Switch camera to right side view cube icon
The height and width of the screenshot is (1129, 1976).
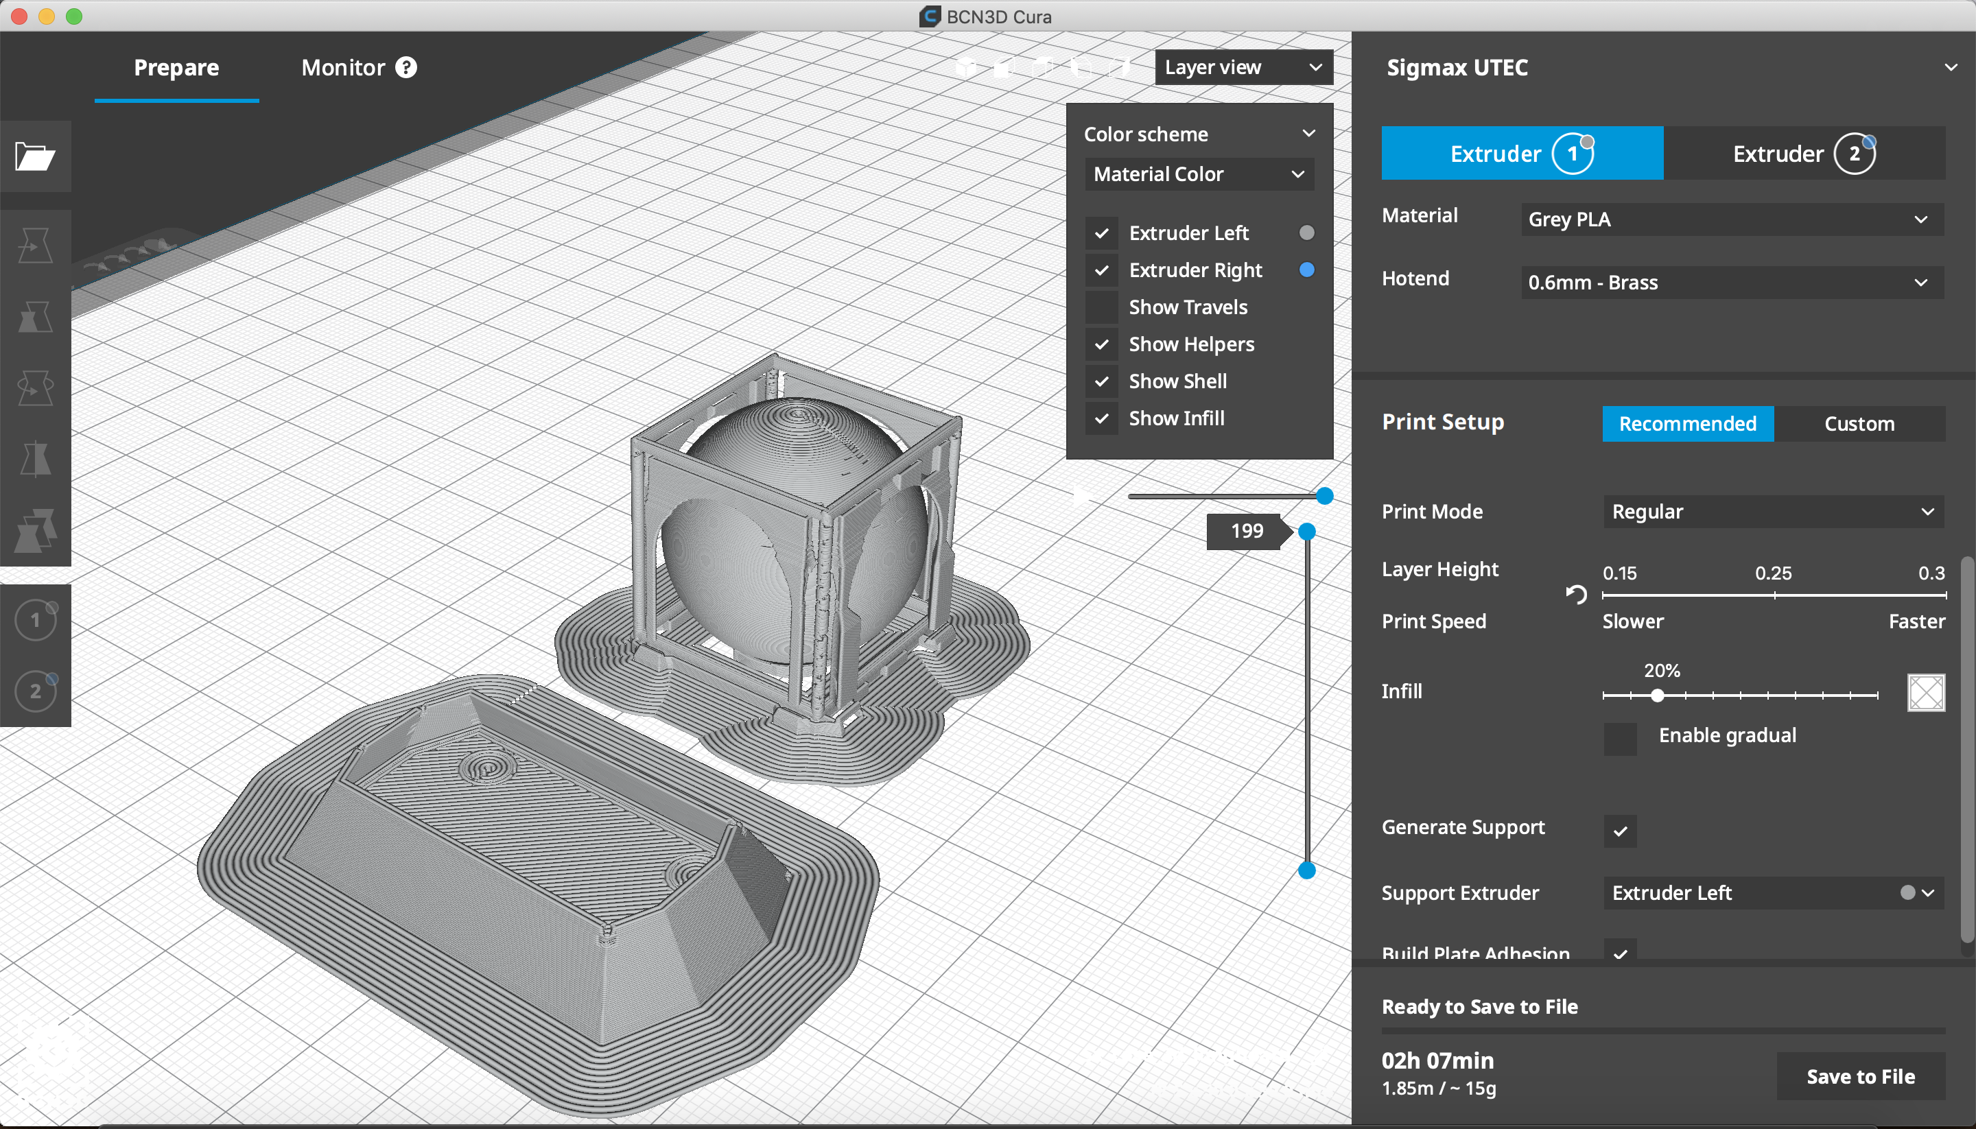click(x=1120, y=68)
